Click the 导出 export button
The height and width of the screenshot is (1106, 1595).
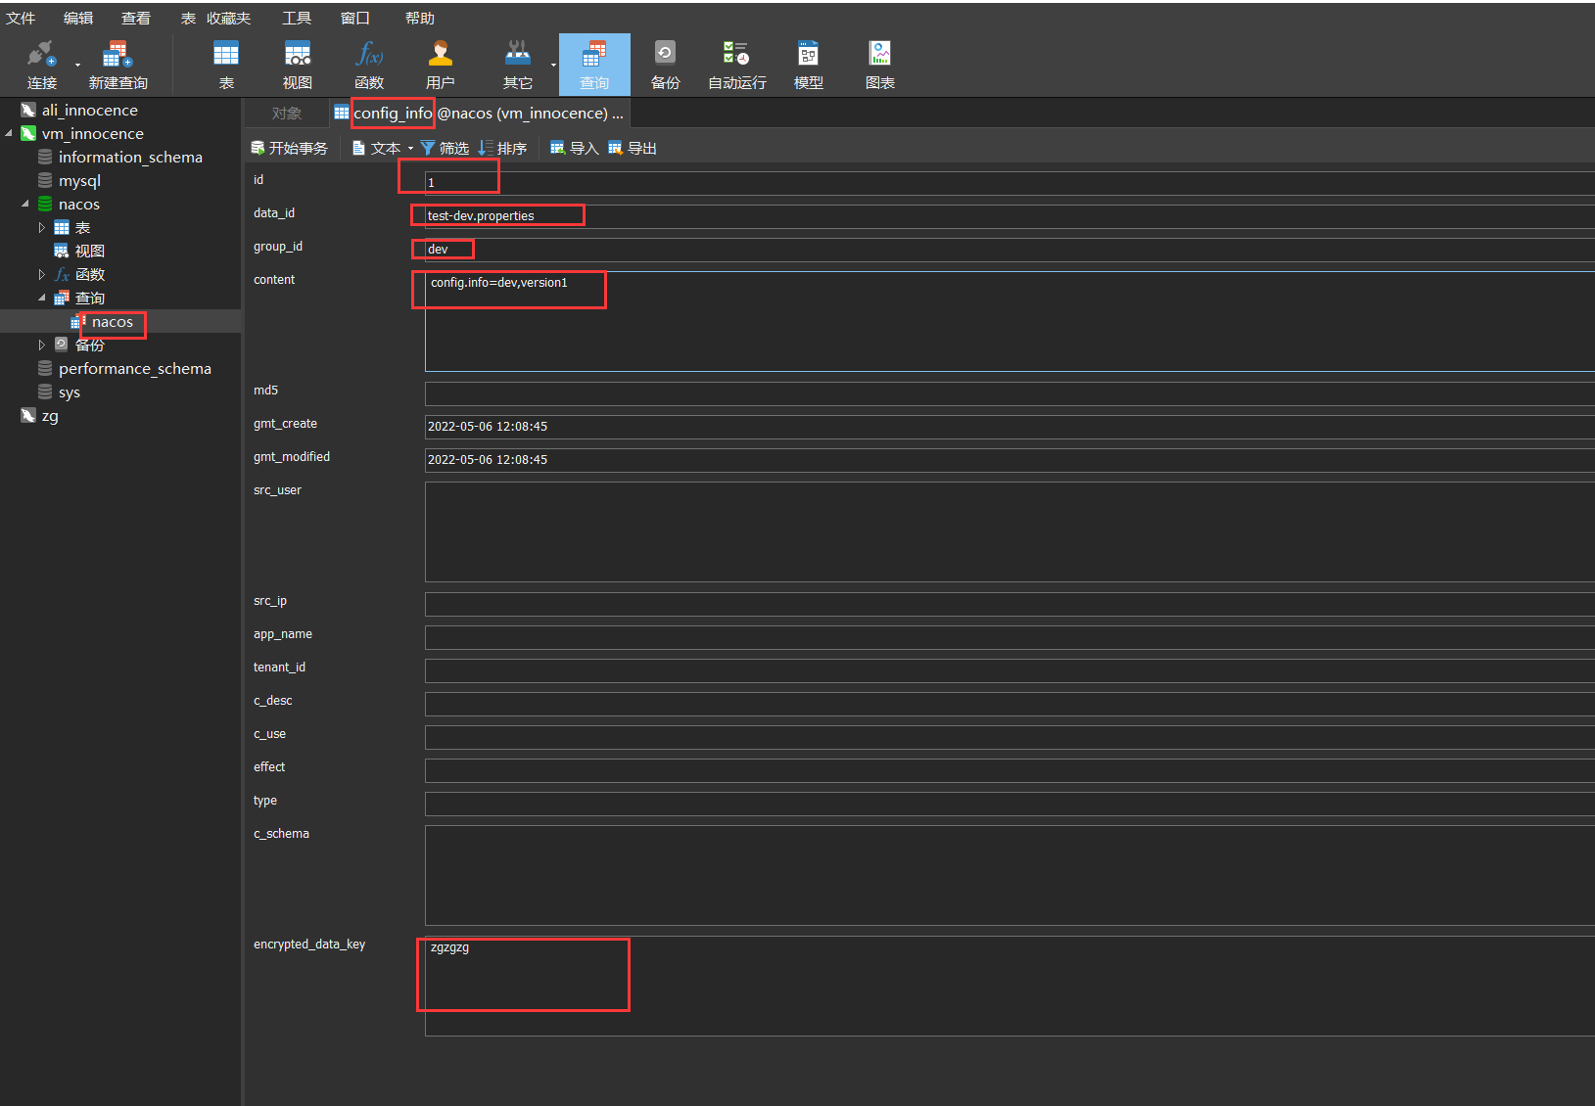coord(632,148)
